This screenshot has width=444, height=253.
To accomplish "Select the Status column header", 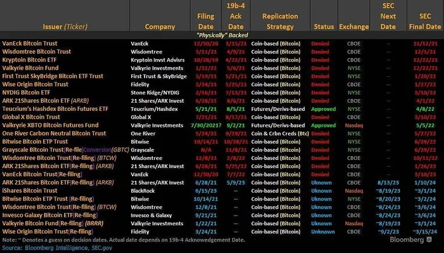I will (323, 27).
